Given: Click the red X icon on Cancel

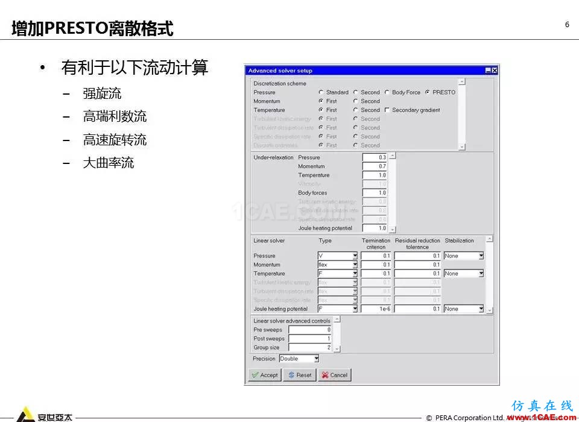Looking at the screenshot, I should coord(325,375).
